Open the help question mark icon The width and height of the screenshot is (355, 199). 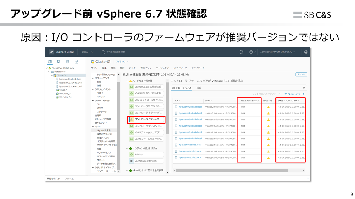[x=251, y=52]
